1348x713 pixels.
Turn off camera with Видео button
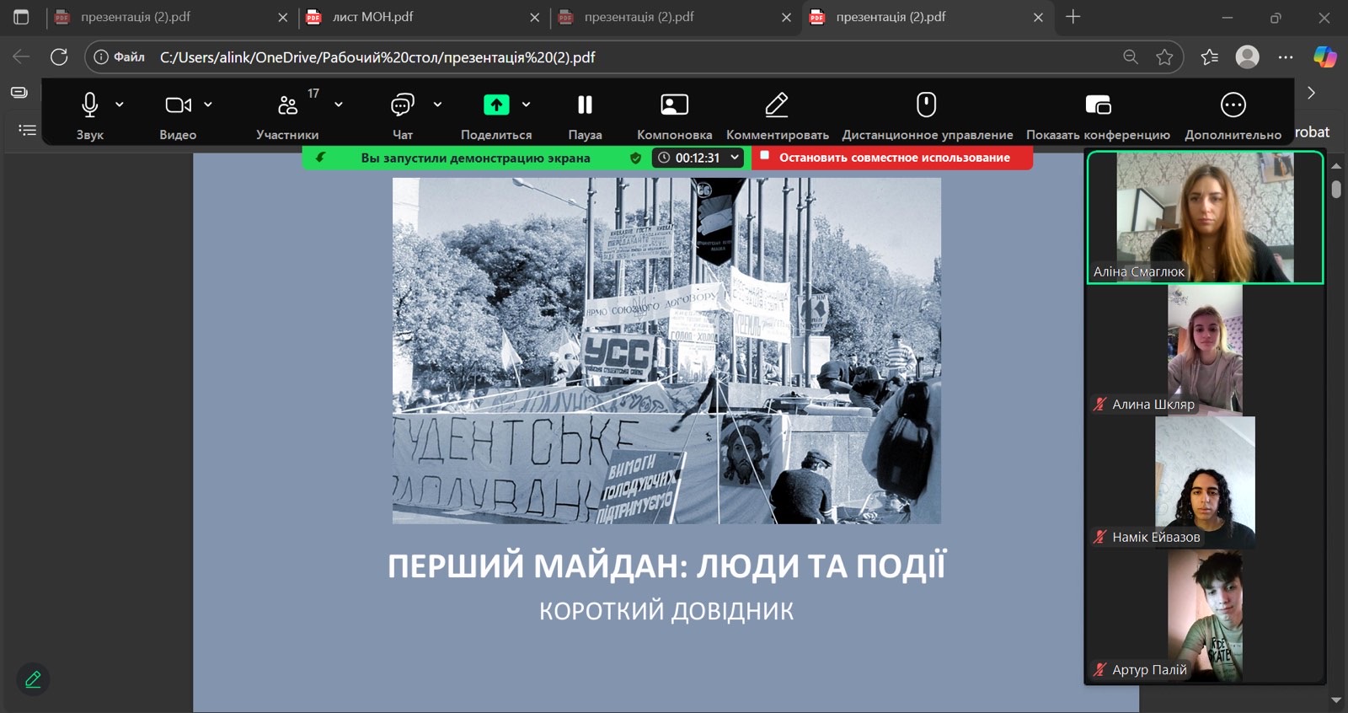point(178,114)
